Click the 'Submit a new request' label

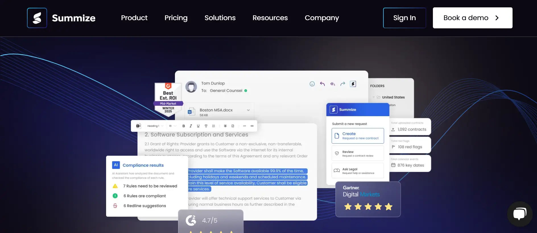click(350, 124)
